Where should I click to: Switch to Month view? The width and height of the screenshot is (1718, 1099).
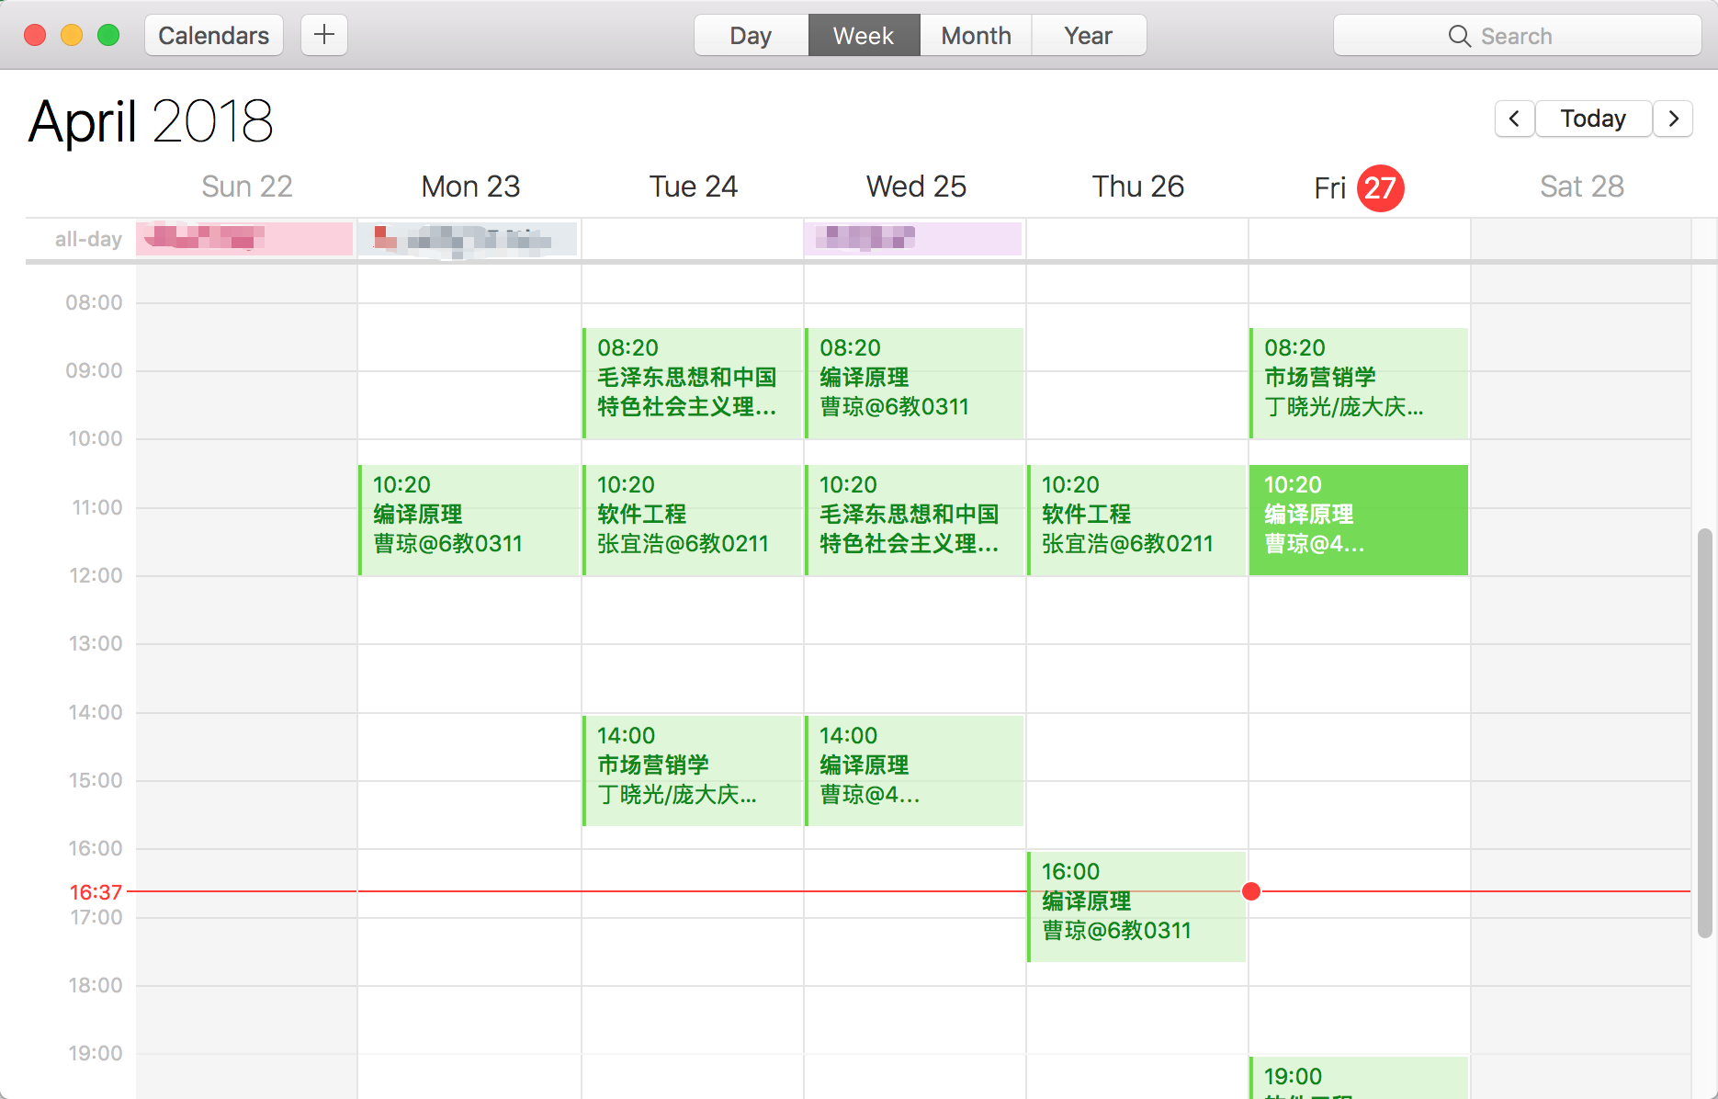click(976, 36)
